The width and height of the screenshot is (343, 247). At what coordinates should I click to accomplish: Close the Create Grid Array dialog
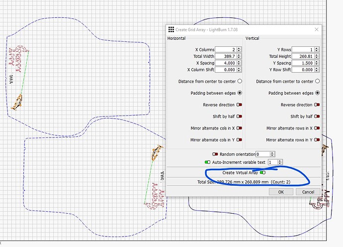point(316,29)
